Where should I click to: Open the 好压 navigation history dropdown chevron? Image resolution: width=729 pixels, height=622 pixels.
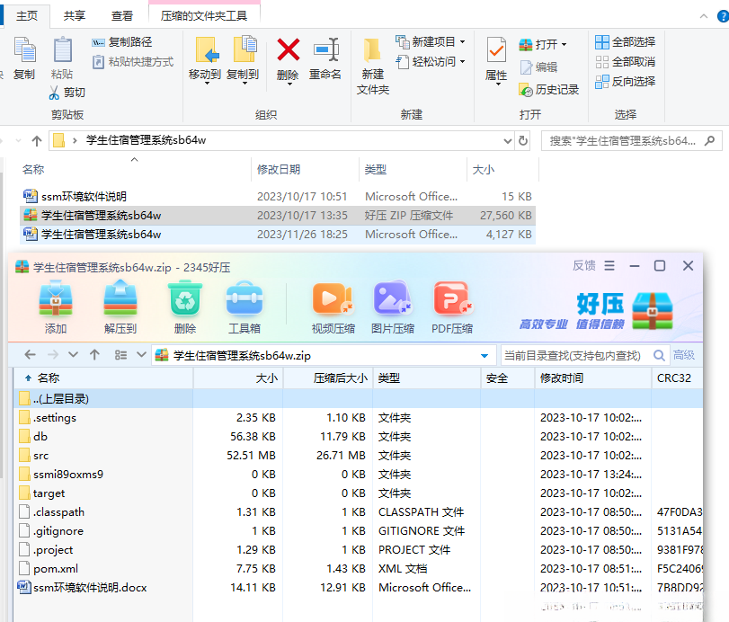point(73,355)
